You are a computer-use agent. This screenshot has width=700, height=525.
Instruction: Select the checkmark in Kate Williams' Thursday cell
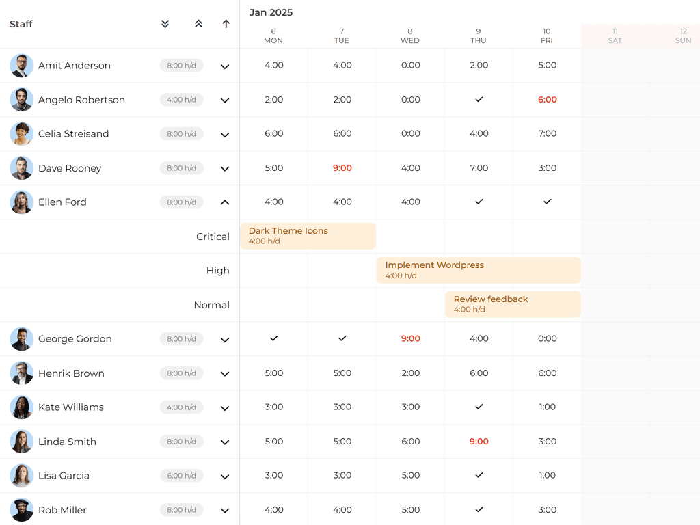tap(478, 407)
